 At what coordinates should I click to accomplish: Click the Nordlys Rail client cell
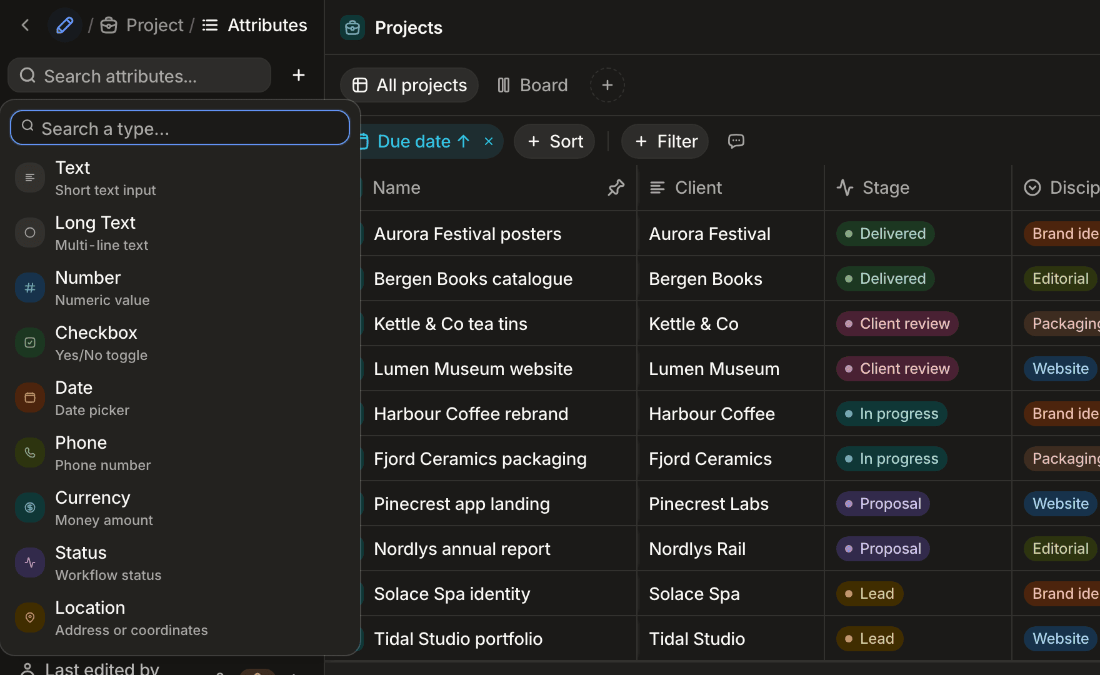(x=730, y=549)
